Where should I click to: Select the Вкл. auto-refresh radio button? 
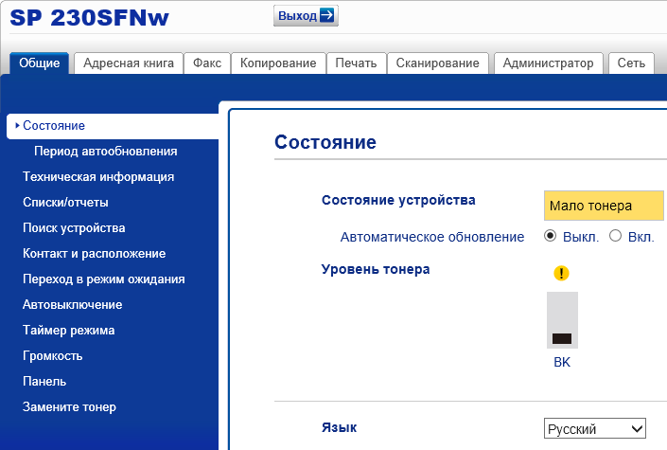pos(616,236)
